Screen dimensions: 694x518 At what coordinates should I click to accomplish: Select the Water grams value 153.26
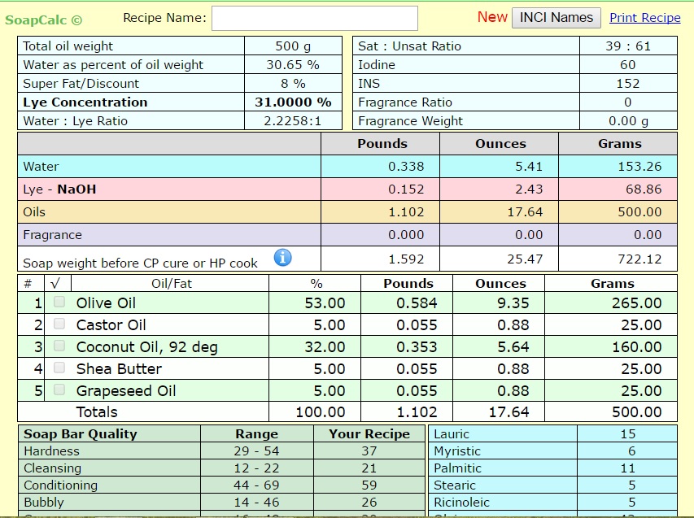coord(639,167)
